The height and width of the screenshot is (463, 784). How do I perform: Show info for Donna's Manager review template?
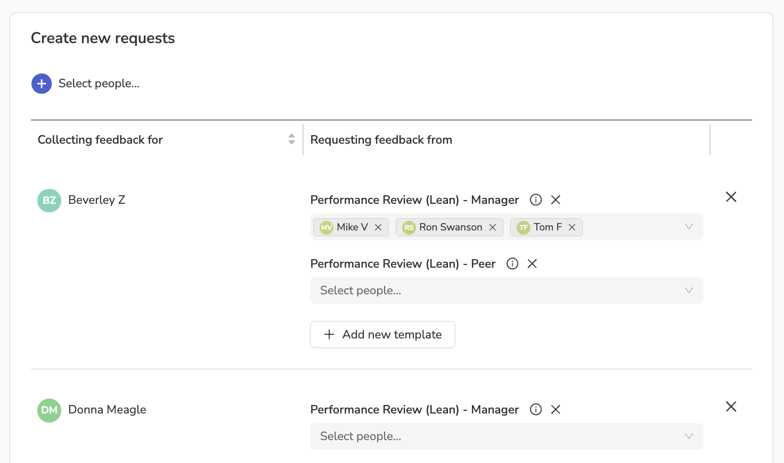tap(536, 409)
